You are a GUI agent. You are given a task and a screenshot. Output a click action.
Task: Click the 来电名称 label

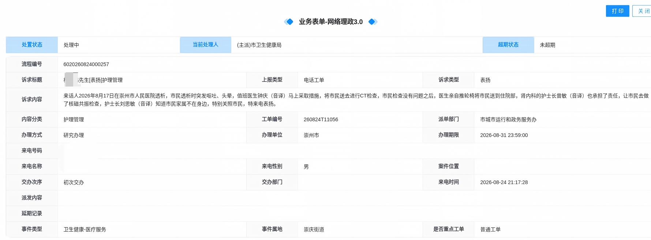coord(32,166)
